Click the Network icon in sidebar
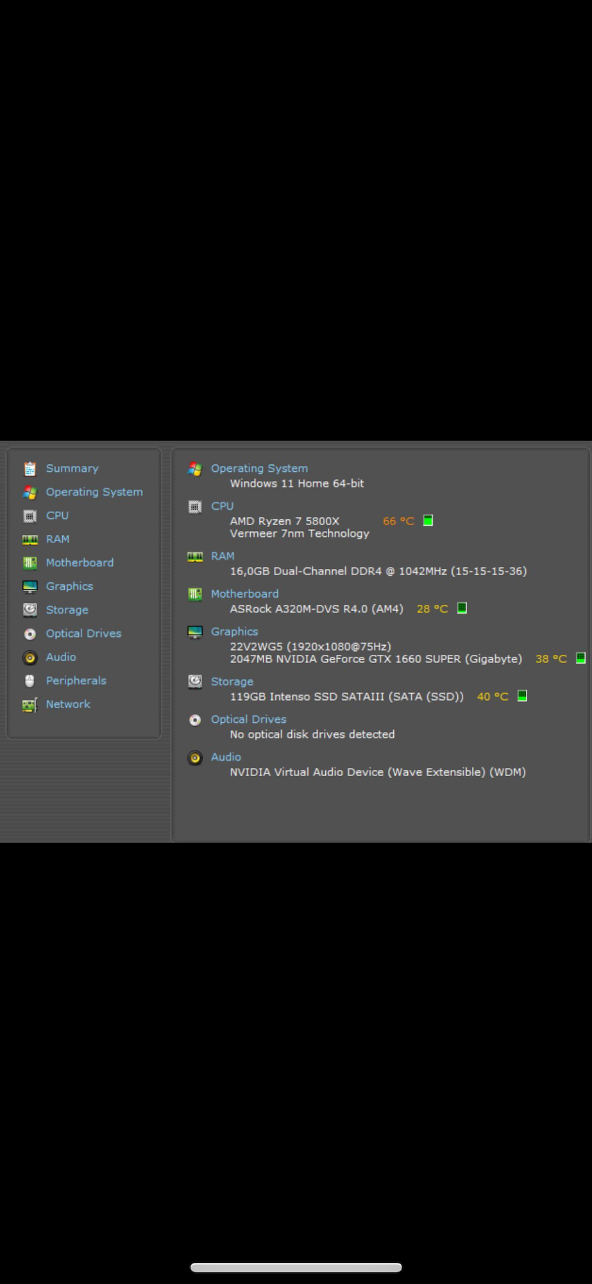 pos(30,705)
